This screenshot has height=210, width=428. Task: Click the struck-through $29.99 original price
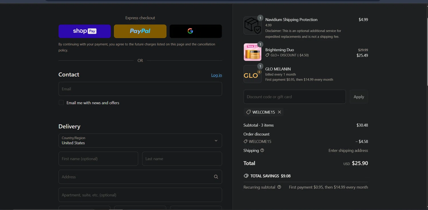(x=363, y=50)
